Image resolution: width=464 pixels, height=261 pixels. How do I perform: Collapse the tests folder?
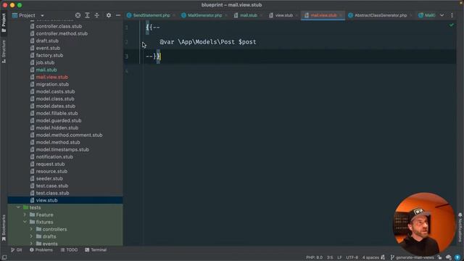click(x=18, y=207)
